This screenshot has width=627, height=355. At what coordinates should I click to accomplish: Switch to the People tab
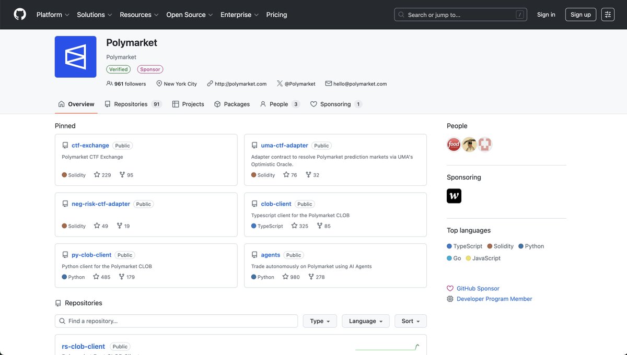pos(280,104)
